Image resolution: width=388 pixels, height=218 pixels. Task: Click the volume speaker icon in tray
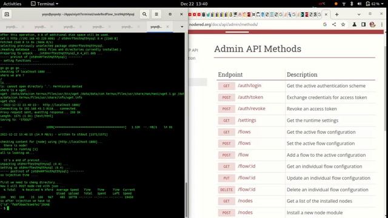[x=360, y=4]
